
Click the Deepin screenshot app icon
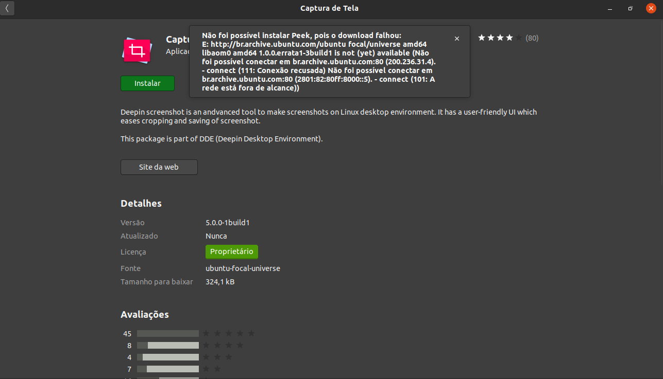point(137,51)
